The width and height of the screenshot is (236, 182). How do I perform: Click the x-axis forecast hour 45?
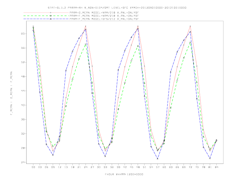click(131, 167)
